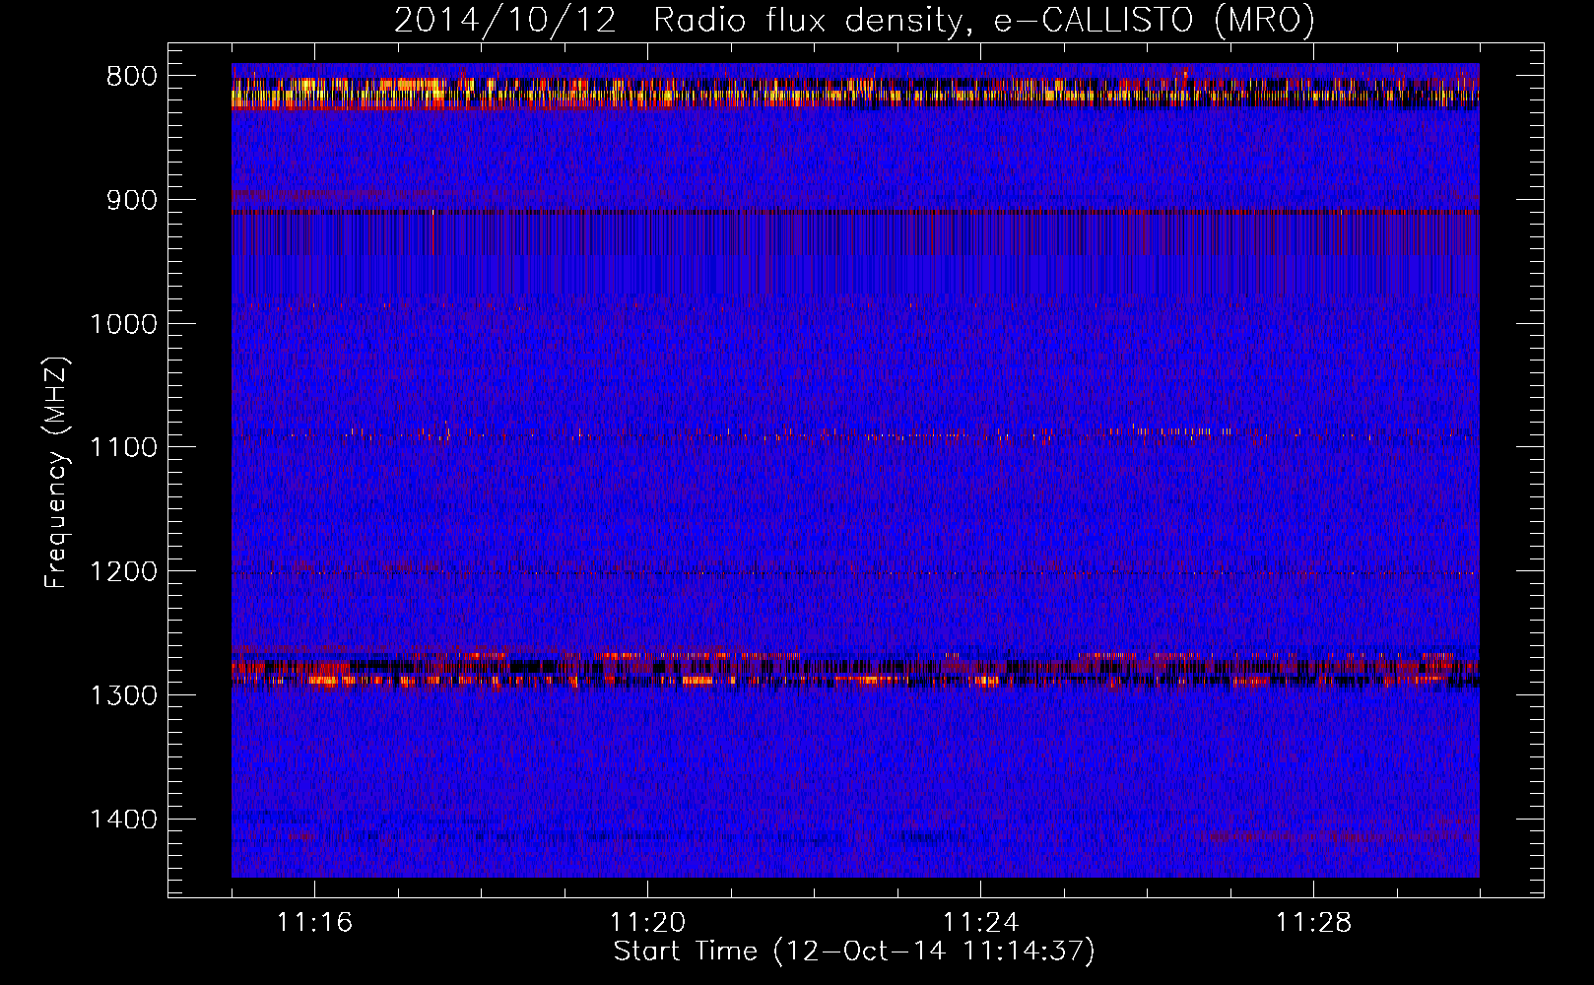
Task: Click the red-black interference band near 1280 MHz
Action: coord(855,670)
